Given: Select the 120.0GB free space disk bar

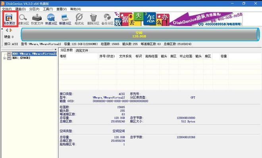Looking at the screenshot, I should pos(140,34).
